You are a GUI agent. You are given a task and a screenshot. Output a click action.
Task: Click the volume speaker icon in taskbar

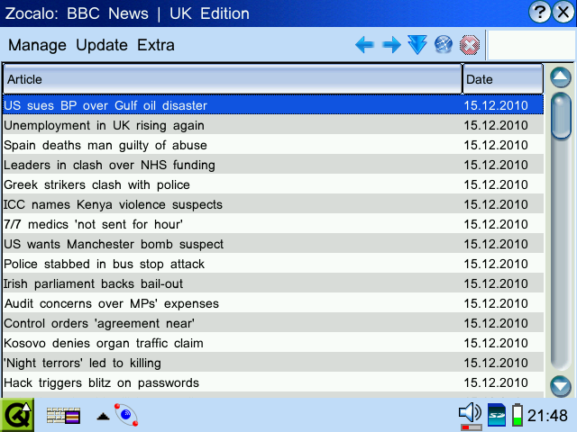coord(470,414)
